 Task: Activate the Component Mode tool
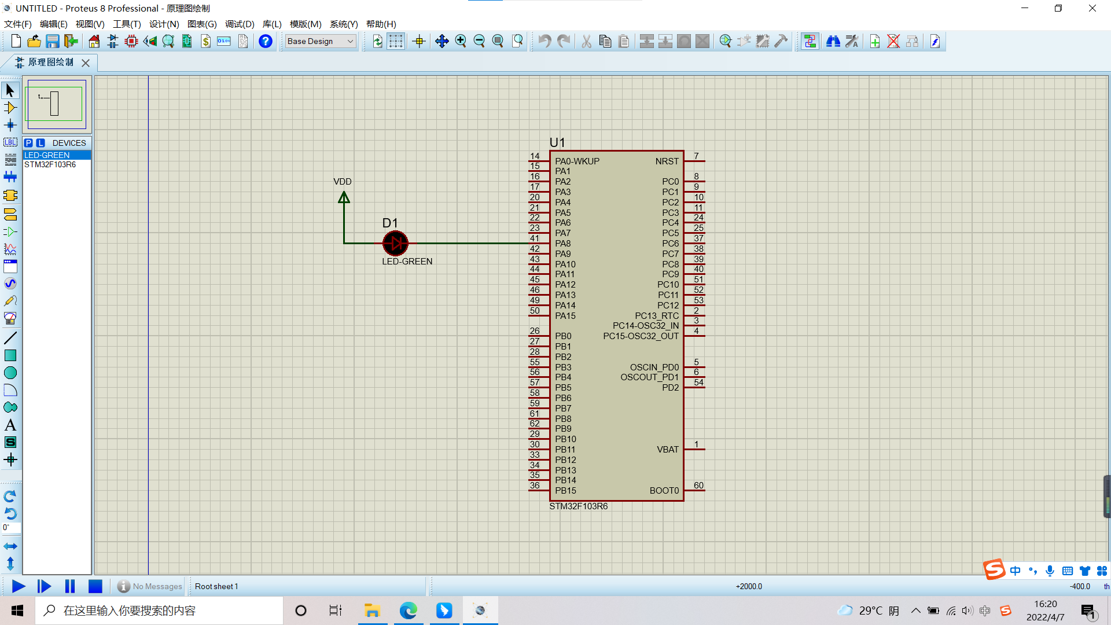10,108
